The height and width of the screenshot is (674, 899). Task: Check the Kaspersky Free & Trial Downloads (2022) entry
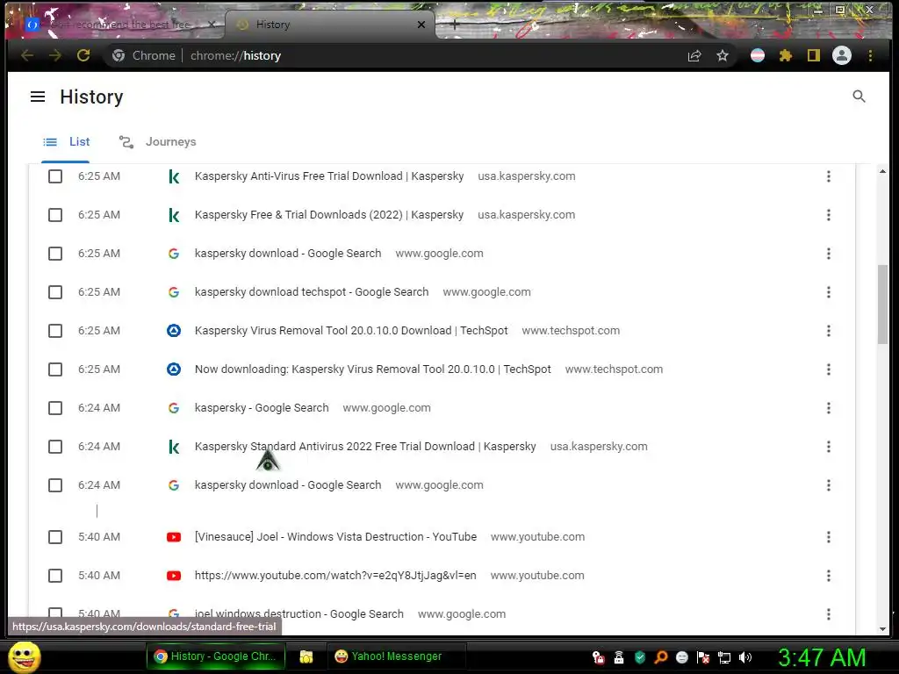click(x=55, y=215)
